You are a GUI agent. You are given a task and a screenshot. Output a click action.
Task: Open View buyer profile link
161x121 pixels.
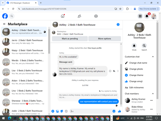coord(94,48)
